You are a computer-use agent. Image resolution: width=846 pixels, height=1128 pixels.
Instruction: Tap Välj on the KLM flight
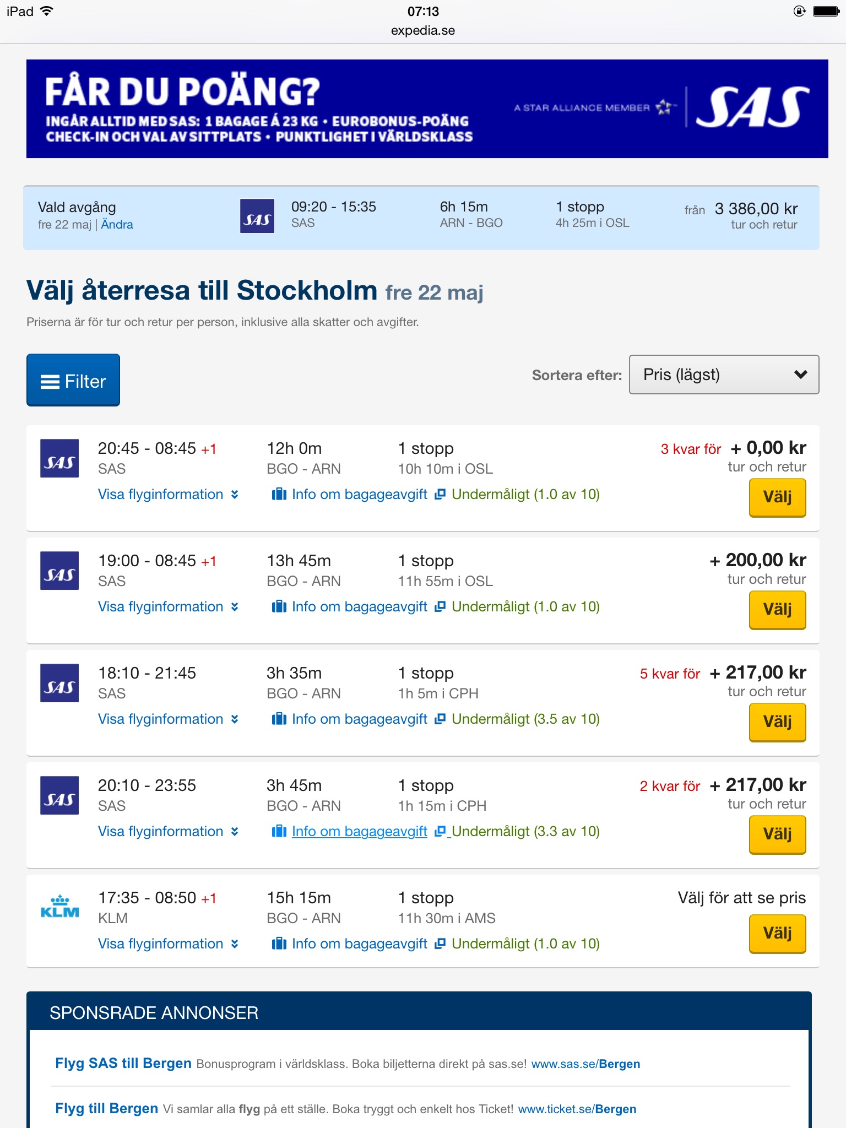pyautogui.click(x=777, y=934)
